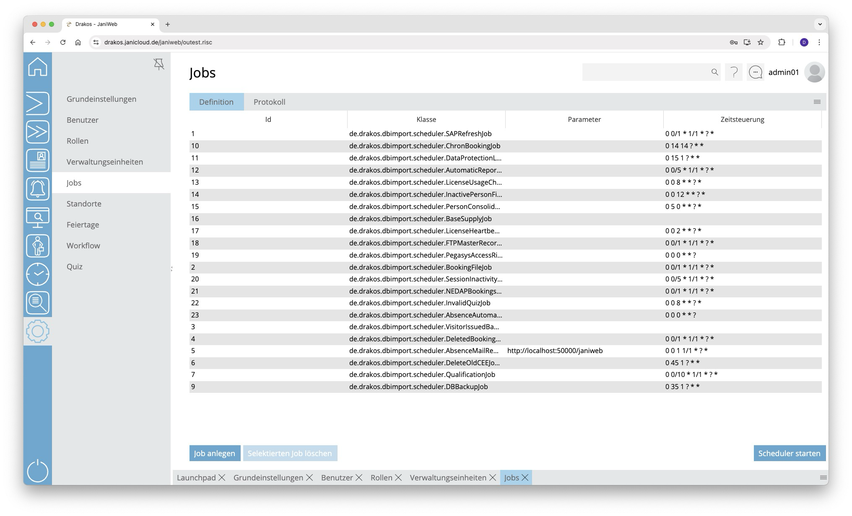This screenshot has width=852, height=516.
Task: Open the tab bar menu beside Protokoll
Action: pyautogui.click(x=817, y=102)
